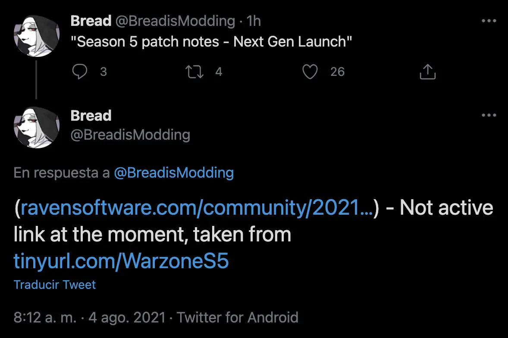Open the tinyurl.com/WarzoneS5 link
The image size is (508, 338).
[x=121, y=261]
